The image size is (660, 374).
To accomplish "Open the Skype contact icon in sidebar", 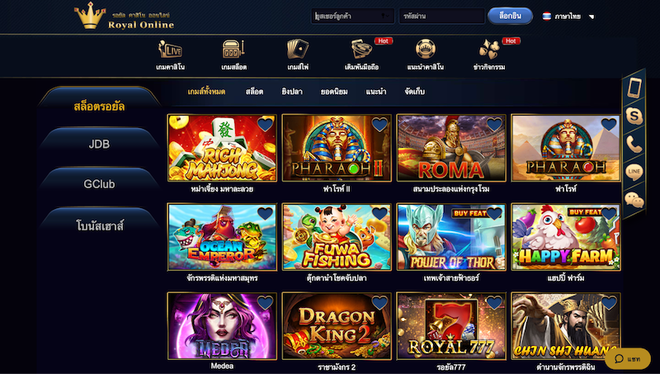I will [x=634, y=116].
